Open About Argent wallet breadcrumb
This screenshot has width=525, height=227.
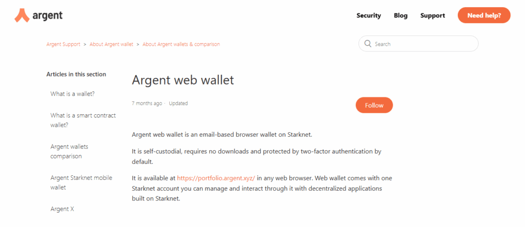click(x=111, y=45)
